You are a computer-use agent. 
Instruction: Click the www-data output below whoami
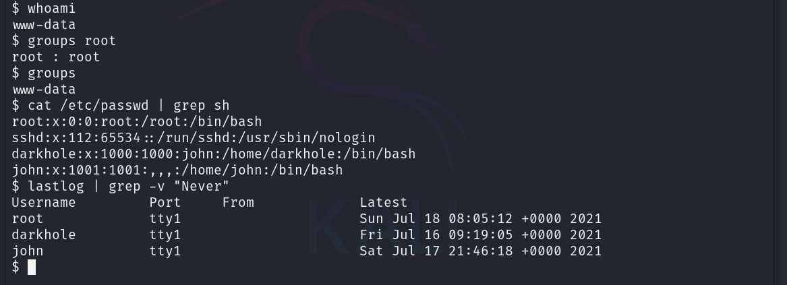click(44, 25)
